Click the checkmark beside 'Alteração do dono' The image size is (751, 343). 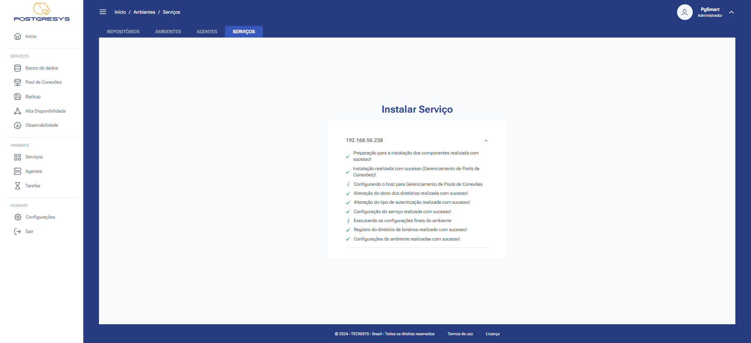(348, 194)
